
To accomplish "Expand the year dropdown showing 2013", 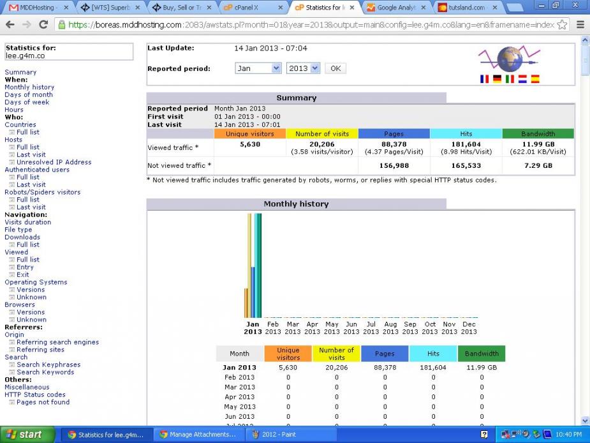I will [x=303, y=68].
